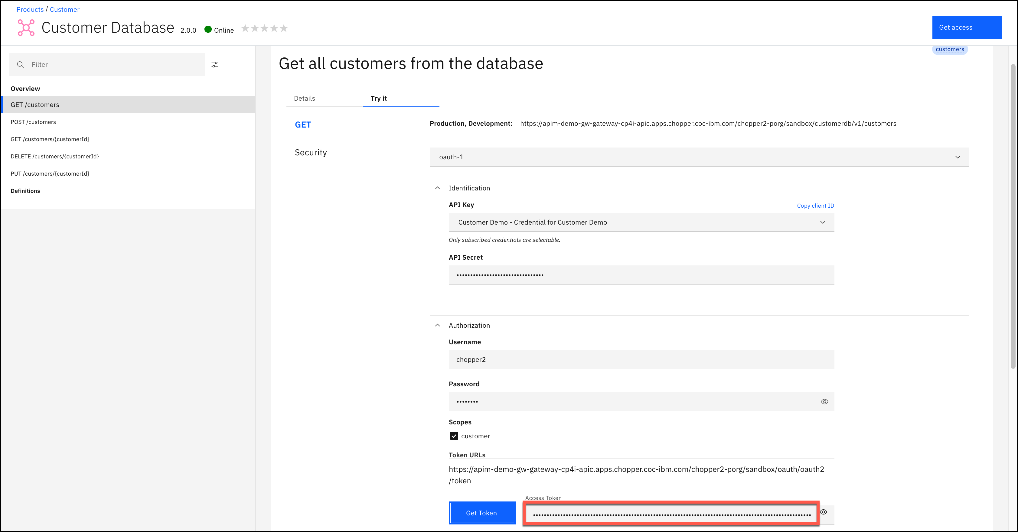
Task: Click the Copy client ID link
Action: tap(815, 206)
